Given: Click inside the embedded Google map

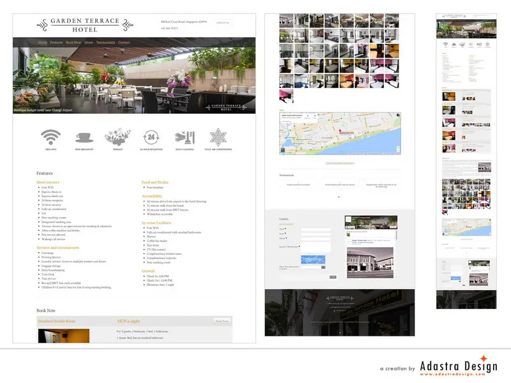Looking at the screenshot, I should (339, 133).
